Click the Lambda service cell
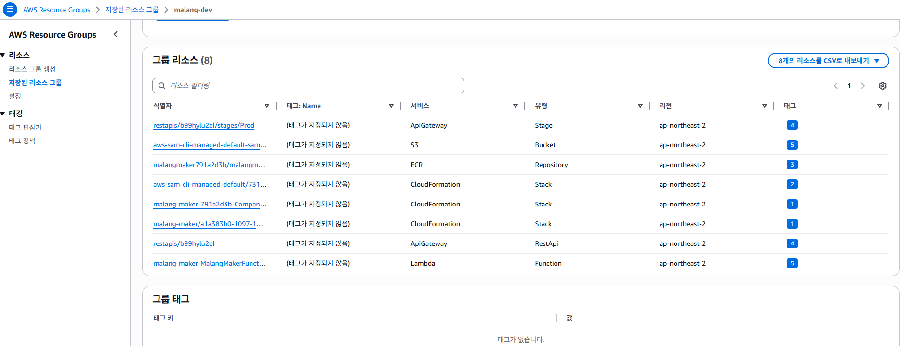The image size is (900, 346). [423, 263]
